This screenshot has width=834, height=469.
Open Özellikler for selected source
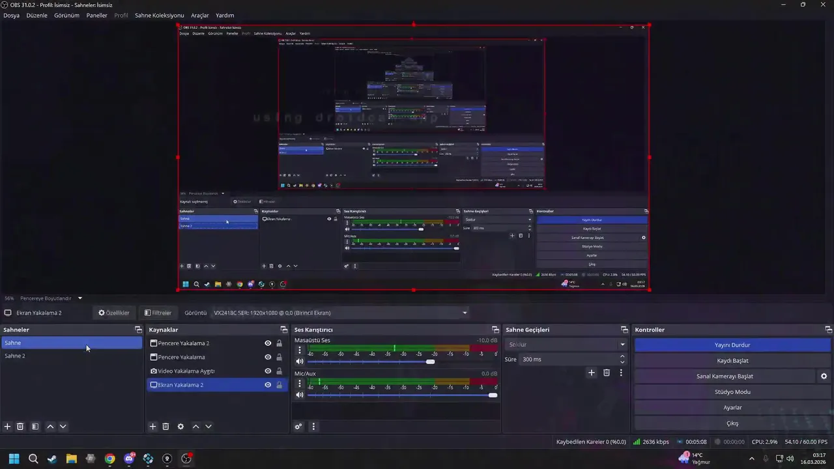click(114, 313)
